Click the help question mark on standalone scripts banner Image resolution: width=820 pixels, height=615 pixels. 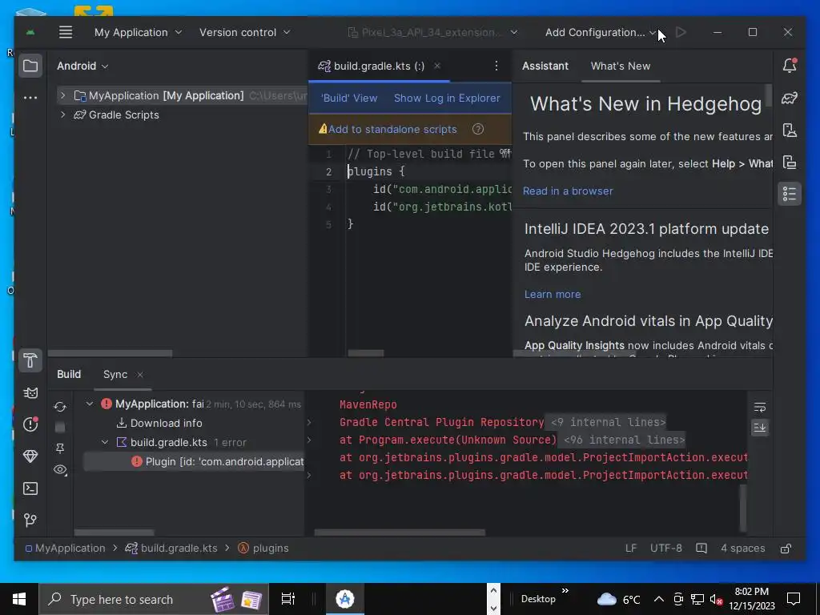coord(478,129)
